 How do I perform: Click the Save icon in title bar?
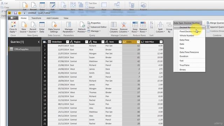coord(15,13)
